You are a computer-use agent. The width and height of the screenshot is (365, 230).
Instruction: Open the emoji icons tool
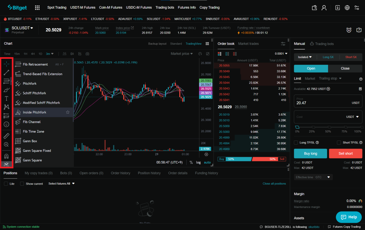tap(6, 124)
